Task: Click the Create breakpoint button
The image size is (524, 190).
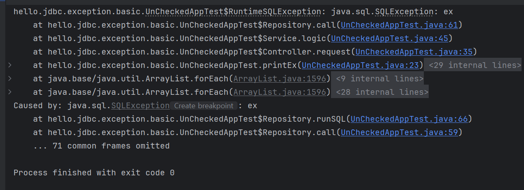Action: (204, 106)
